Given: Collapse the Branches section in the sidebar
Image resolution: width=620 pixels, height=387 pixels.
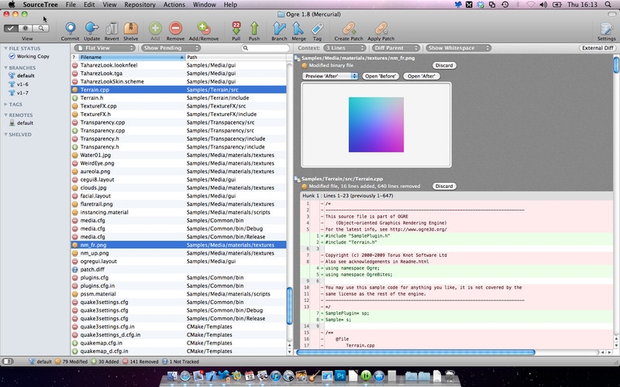Looking at the screenshot, I should click(x=5, y=67).
